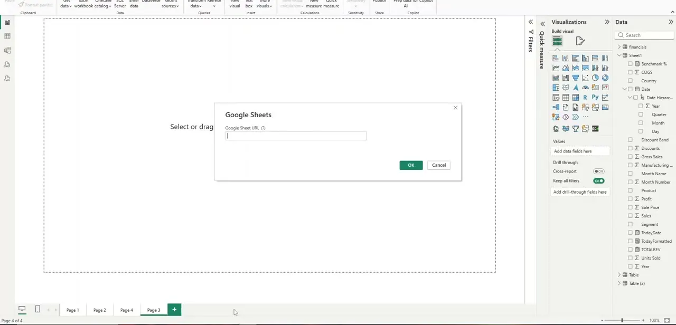This screenshot has height=325, width=676.
Task: Toggle Cross-report drill through switch
Action: [x=598, y=171]
